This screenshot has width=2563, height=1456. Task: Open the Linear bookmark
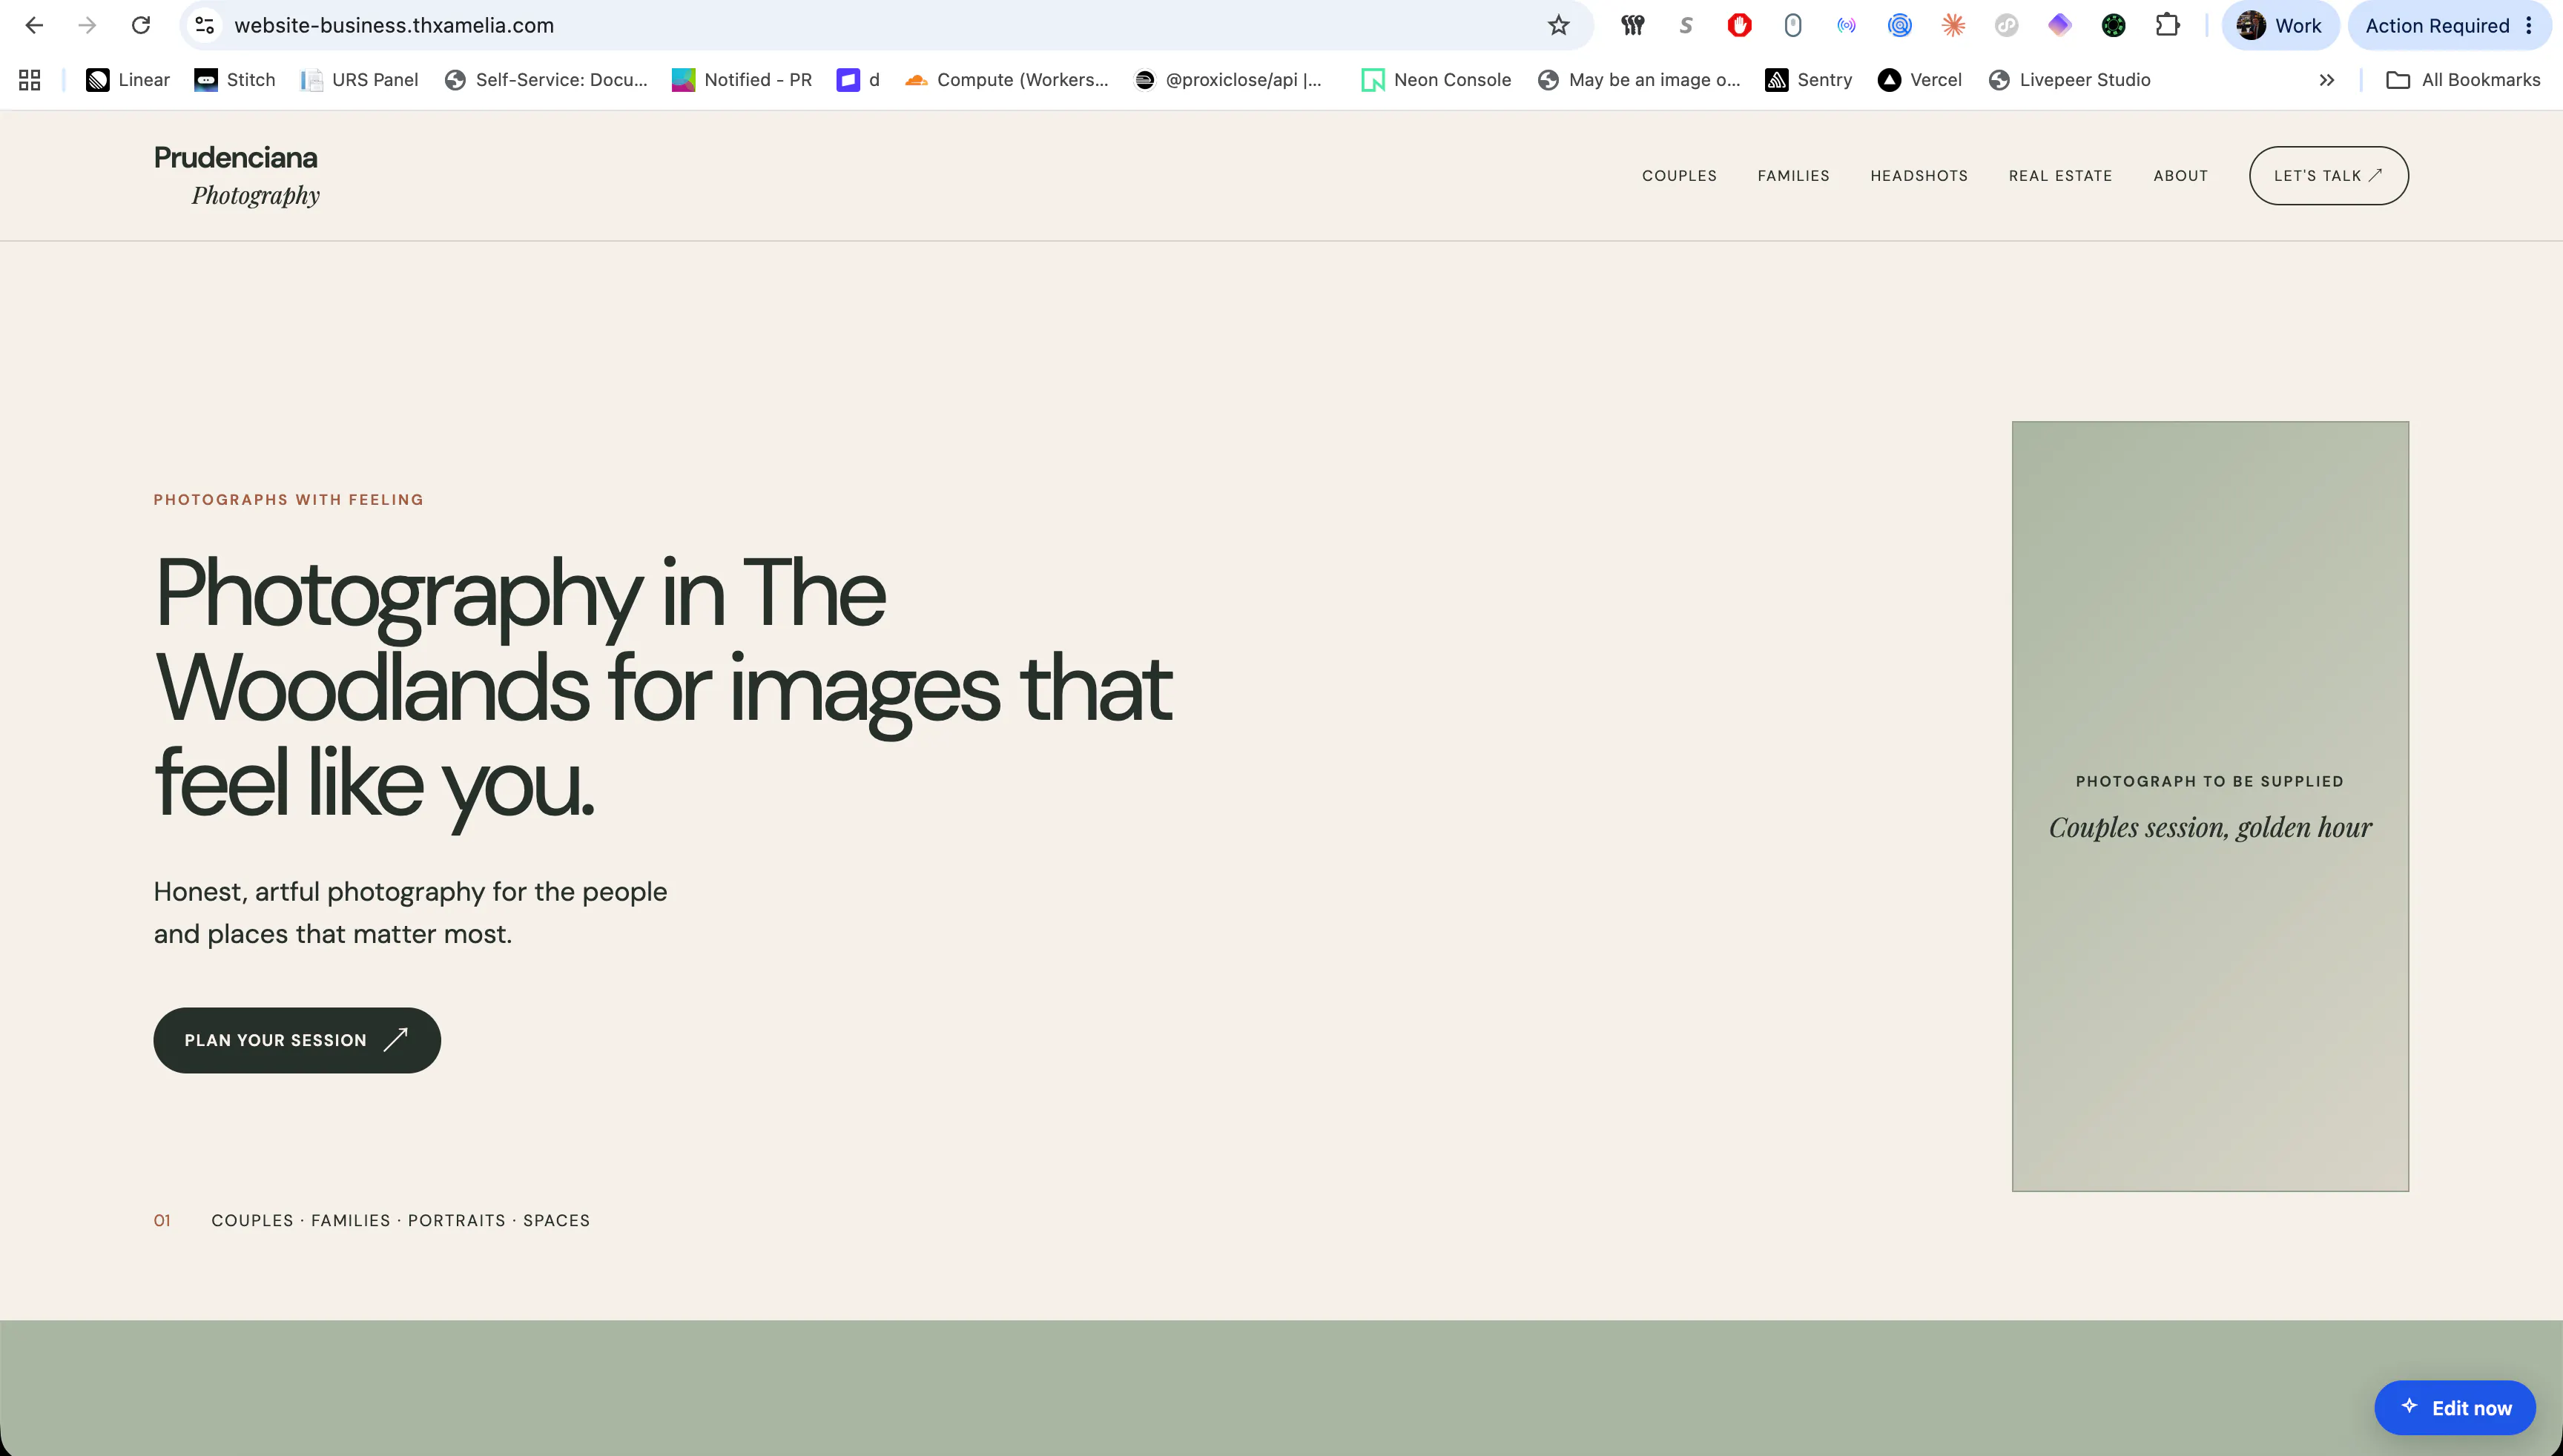pos(128,80)
